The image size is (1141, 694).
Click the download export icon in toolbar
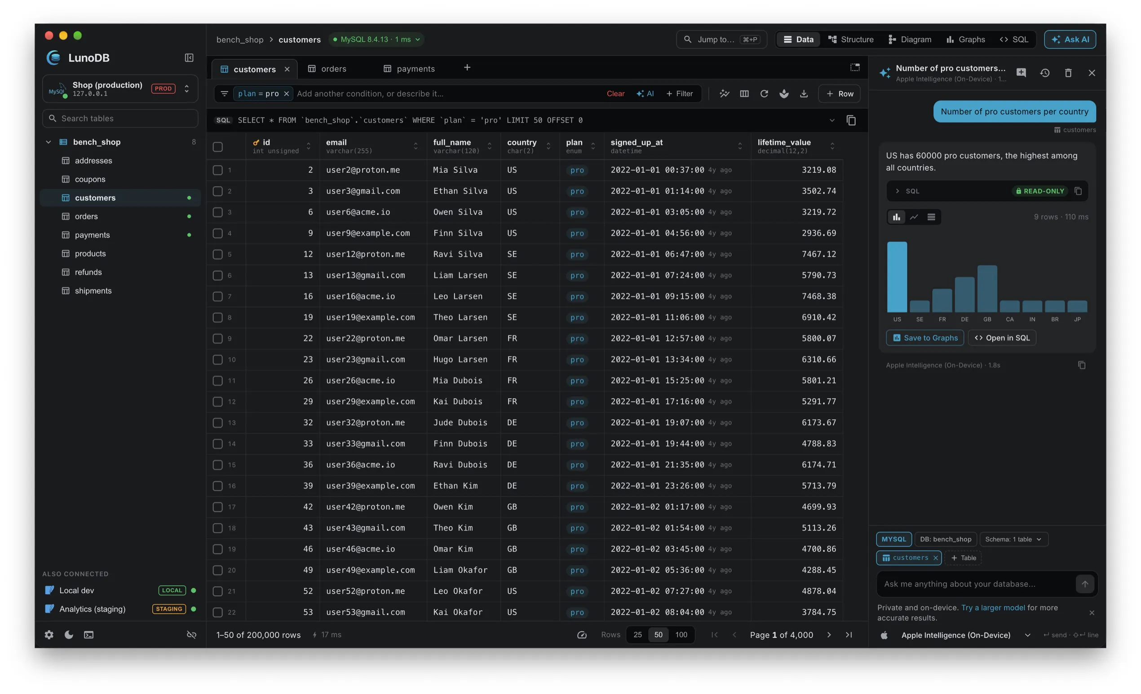click(x=804, y=93)
